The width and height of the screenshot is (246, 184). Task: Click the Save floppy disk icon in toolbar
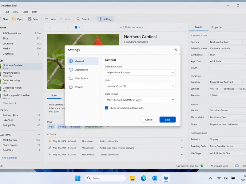pos(30,19)
